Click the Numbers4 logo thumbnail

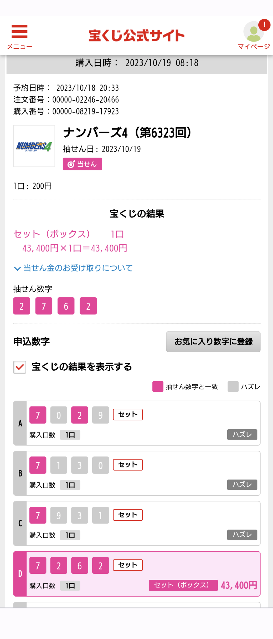click(x=34, y=146)
